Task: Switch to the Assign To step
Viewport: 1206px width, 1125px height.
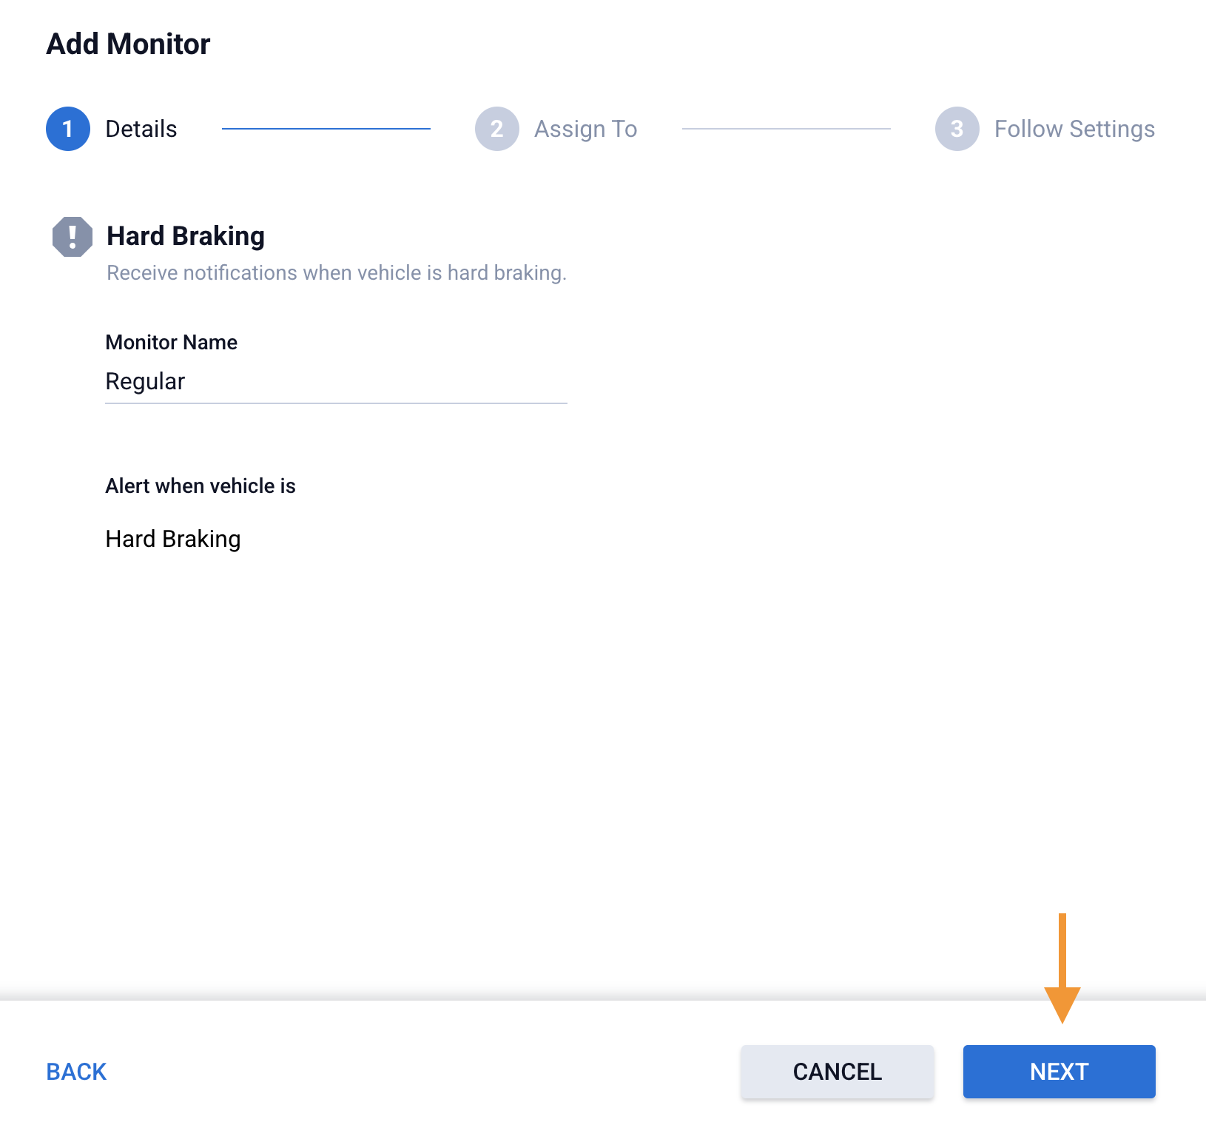Action: point(585,129)
